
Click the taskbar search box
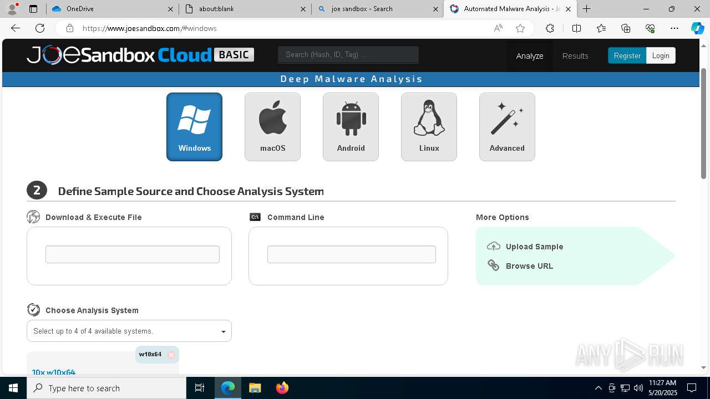point(106,388)
